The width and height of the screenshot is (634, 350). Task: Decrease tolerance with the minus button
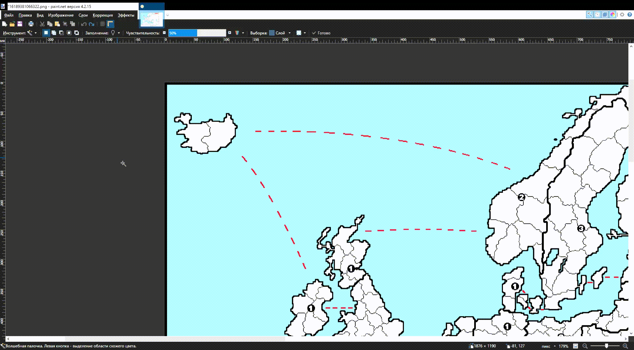[x=164, y=33]
